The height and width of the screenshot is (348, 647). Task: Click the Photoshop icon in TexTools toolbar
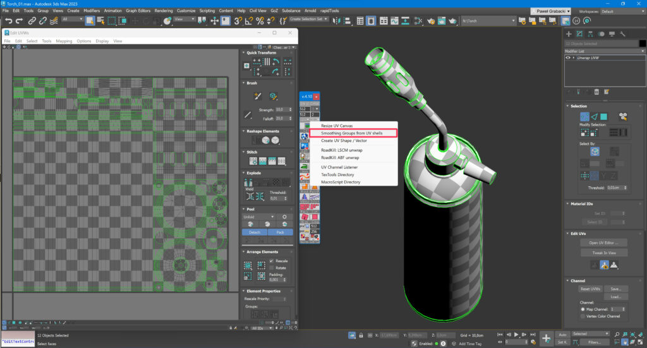[305, 146]
